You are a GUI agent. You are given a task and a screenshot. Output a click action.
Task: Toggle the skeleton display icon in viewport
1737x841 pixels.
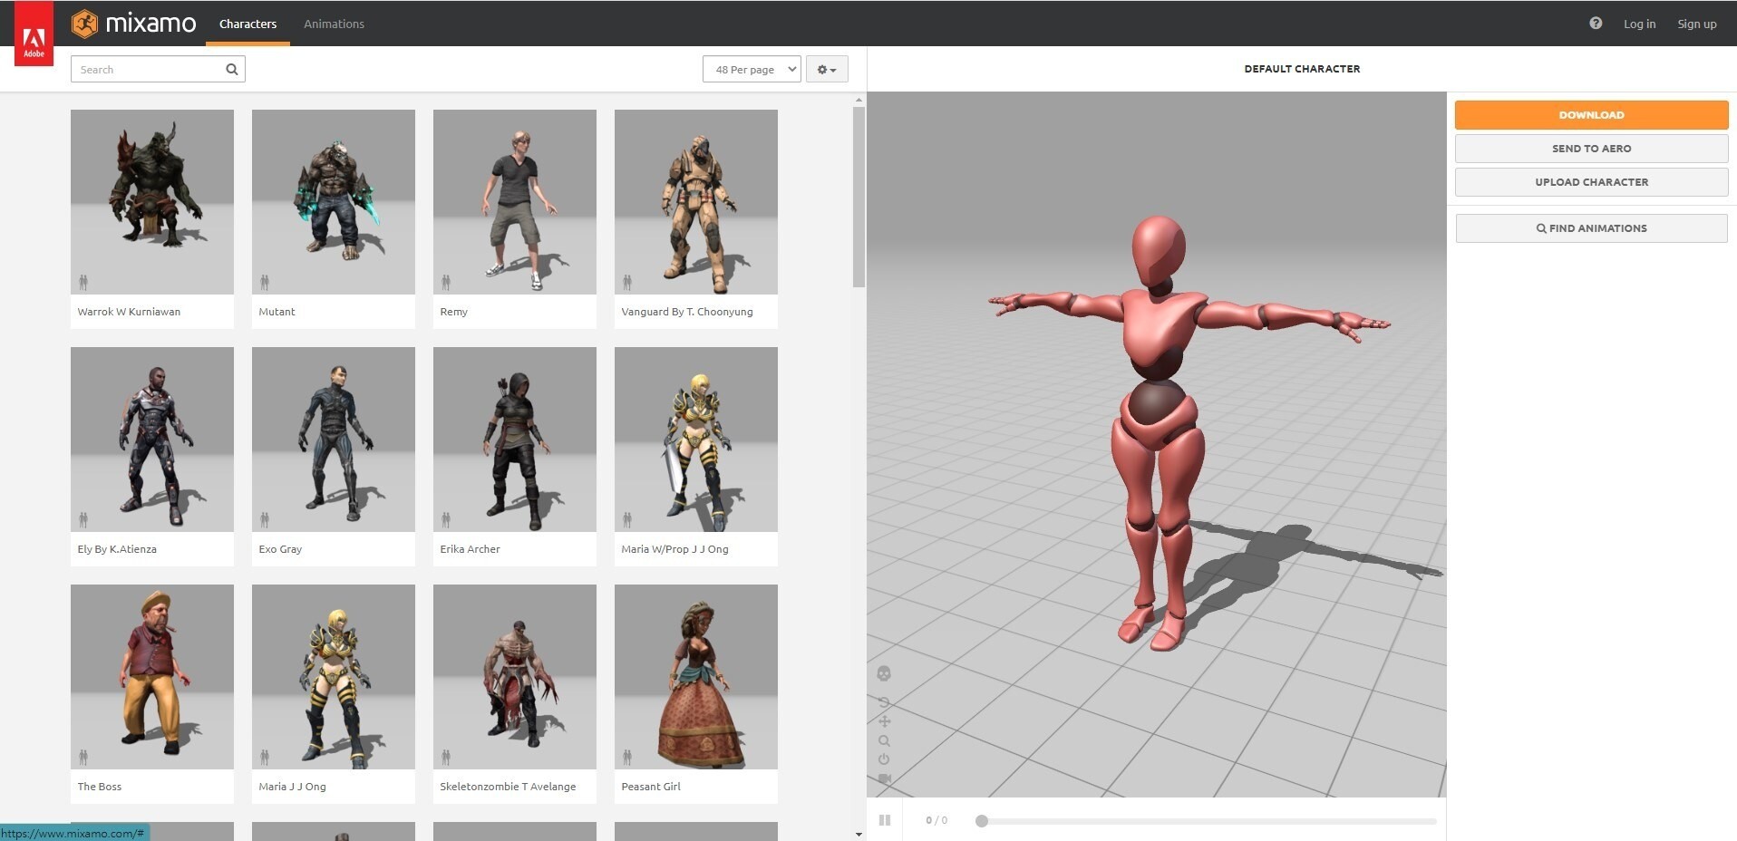coord(884,673)
